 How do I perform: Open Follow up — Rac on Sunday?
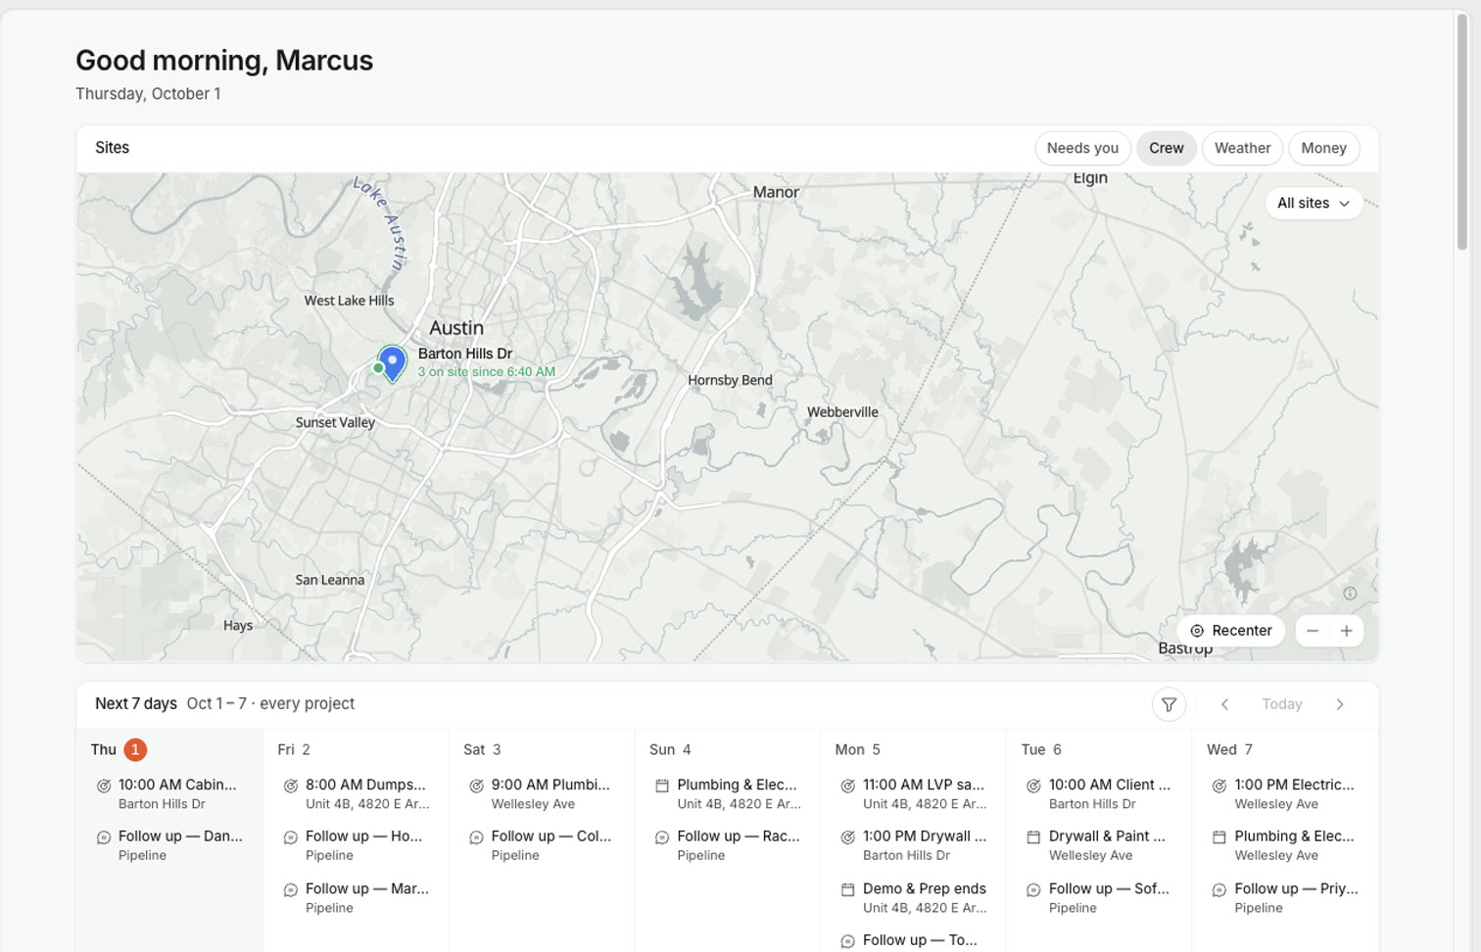click(x=728, y=845)
